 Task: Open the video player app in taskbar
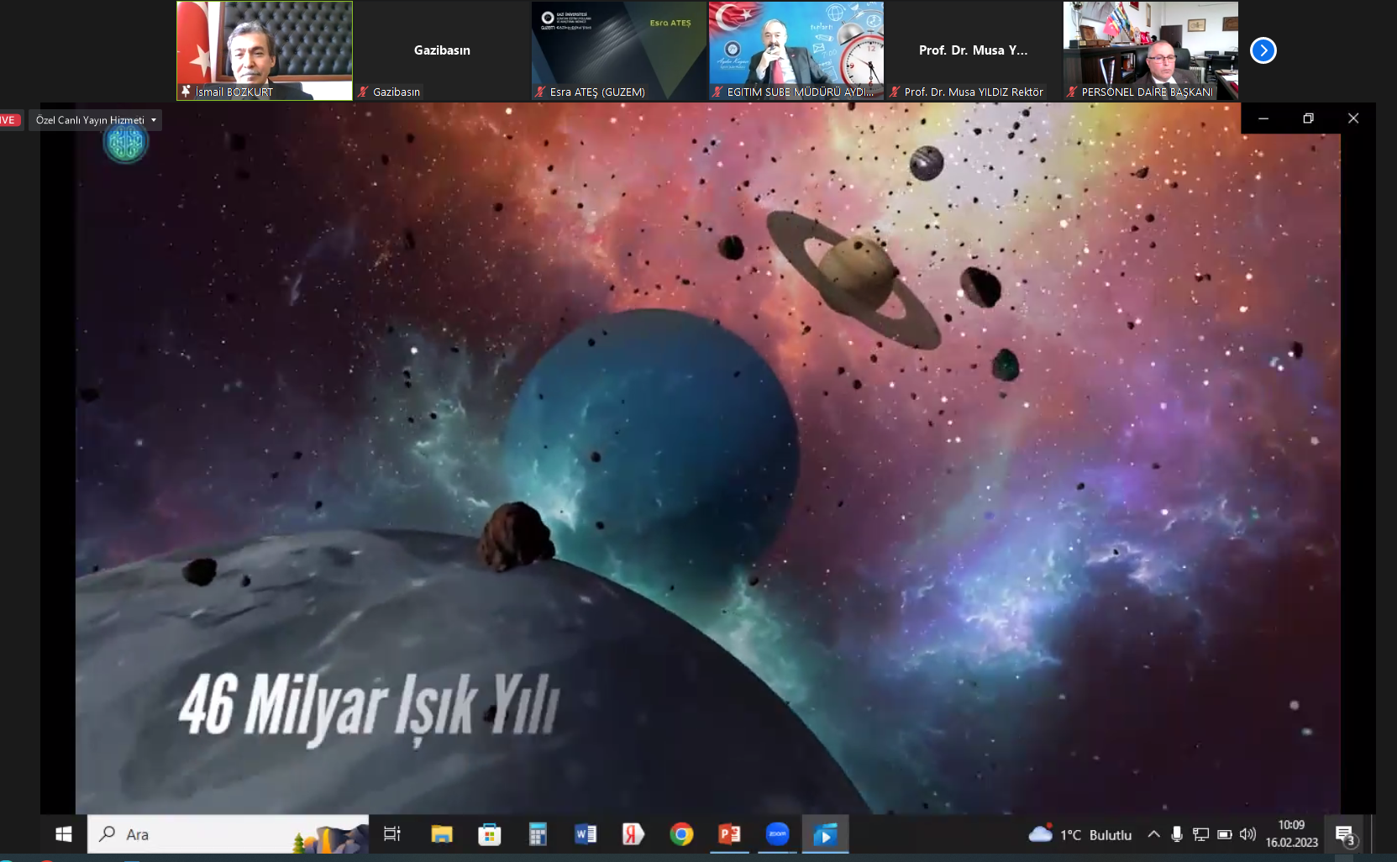click(825, 834)
